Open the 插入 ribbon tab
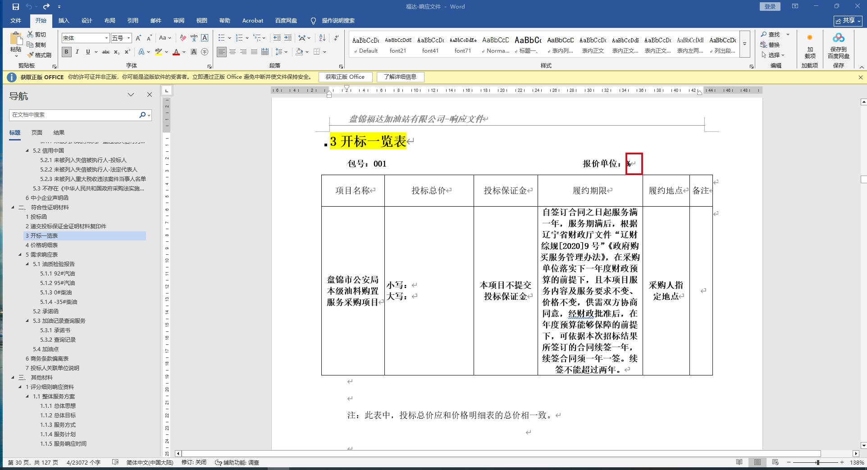This screenshot has height=470, width=867. tap(64, 21)
